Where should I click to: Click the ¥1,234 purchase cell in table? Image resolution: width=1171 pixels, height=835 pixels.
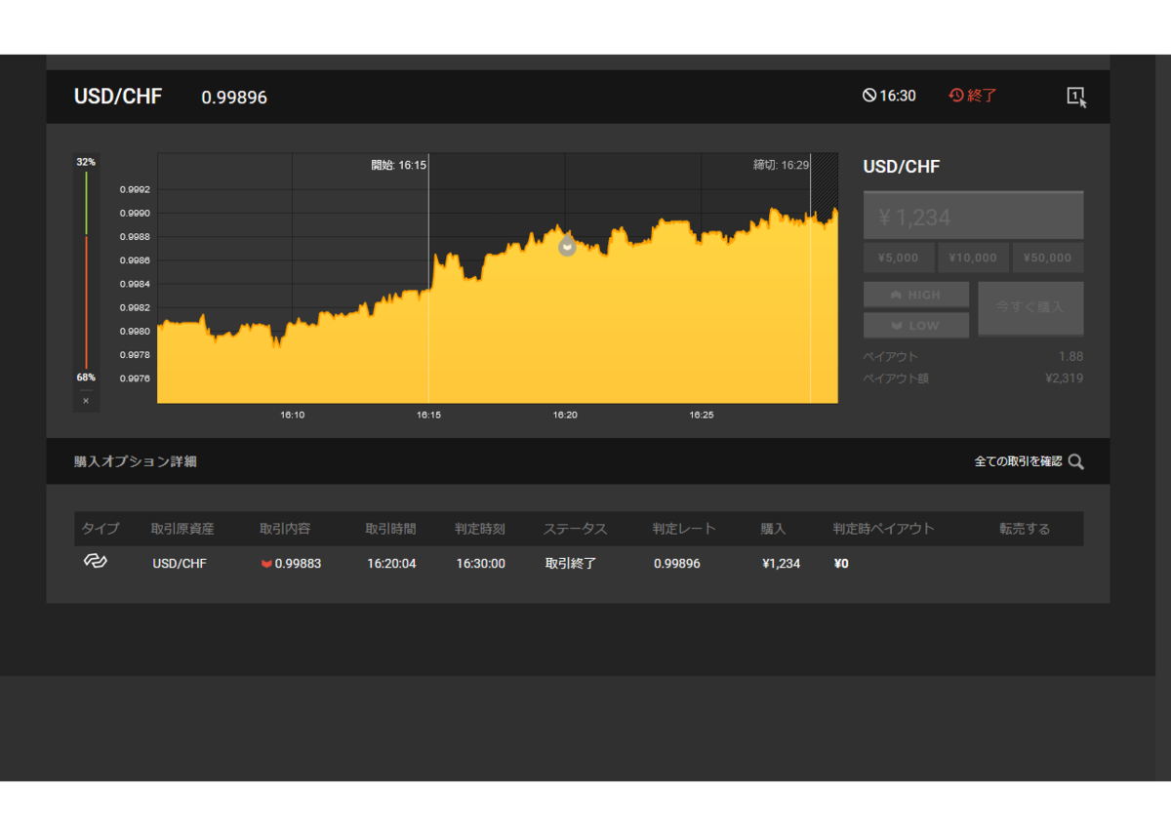(x=782, y=564)
